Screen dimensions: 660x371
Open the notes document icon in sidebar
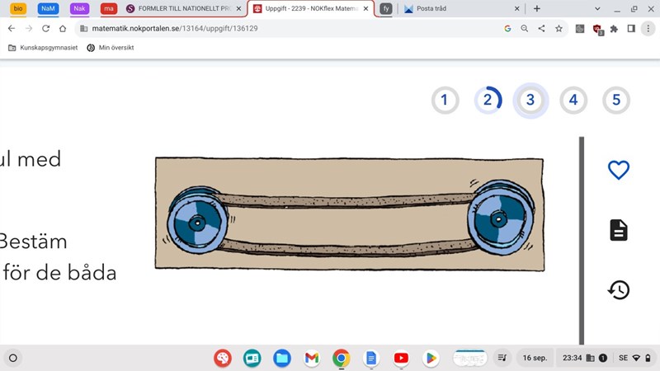(x=618, y=230)
